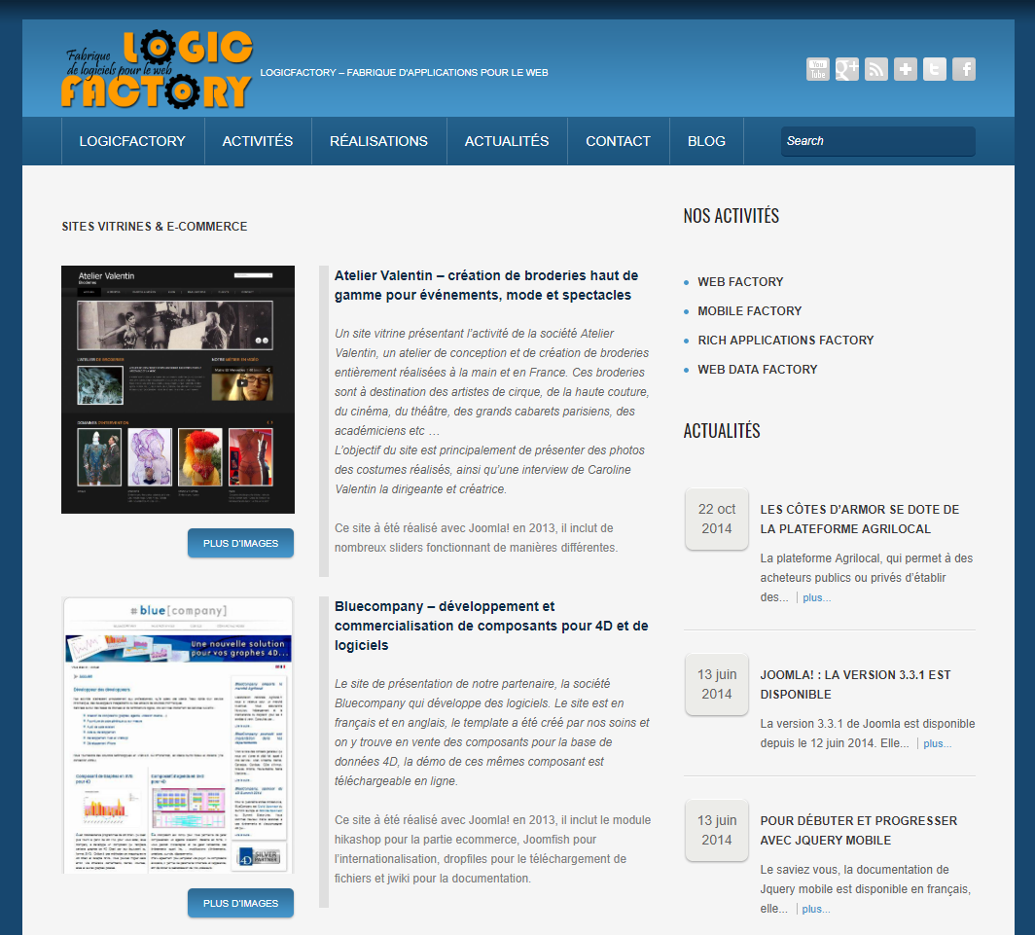This screenshot has height=935, width=1035.
Task: Visit the Twitter profile icon
Action: click(935, 69)
